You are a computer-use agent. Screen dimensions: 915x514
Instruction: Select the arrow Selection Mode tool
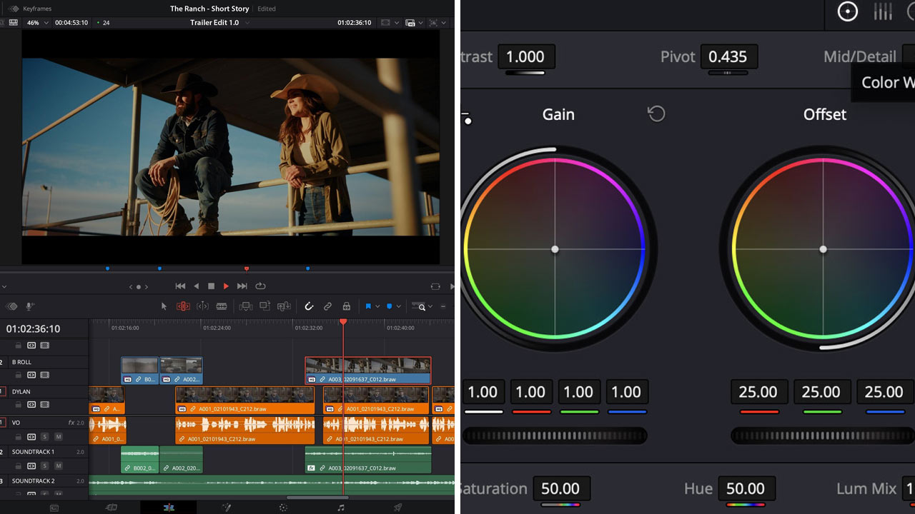164,306
